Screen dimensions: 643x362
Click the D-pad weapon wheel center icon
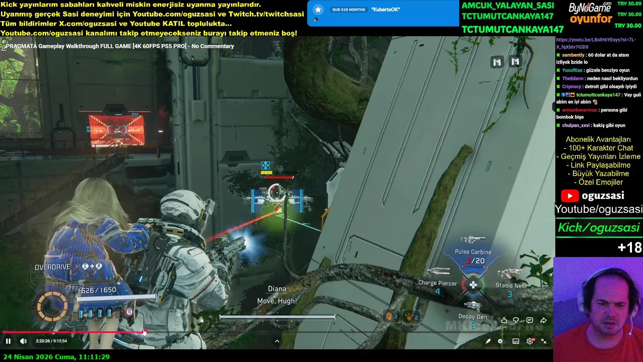pos(473,285)
